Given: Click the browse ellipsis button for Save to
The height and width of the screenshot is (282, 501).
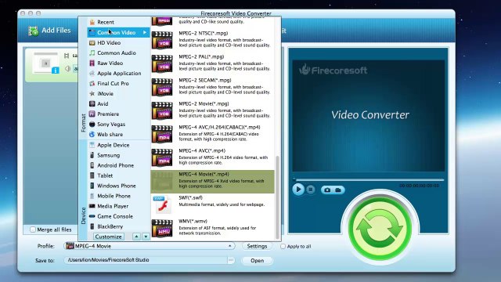Looking at the screenshot, I should point(231,260).
